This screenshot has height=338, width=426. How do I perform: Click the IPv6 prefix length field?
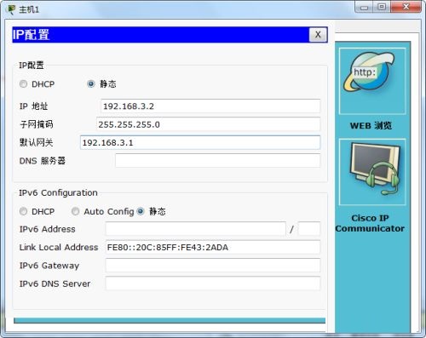pos(309,229)
